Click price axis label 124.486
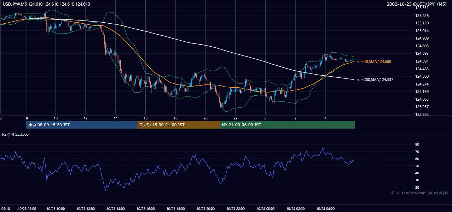The width and height of the screenshot is (452, 212). click(422, 69)
